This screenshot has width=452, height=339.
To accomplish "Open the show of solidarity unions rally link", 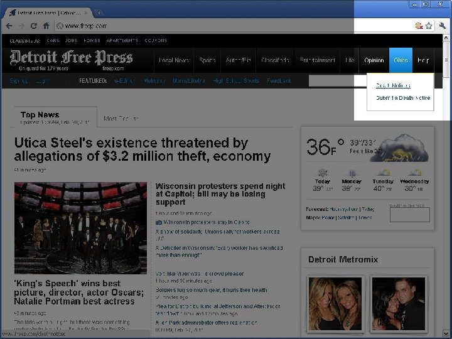I will click(217, 235).
